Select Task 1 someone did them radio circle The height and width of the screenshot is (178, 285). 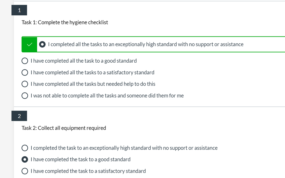[x=25, y=96]
